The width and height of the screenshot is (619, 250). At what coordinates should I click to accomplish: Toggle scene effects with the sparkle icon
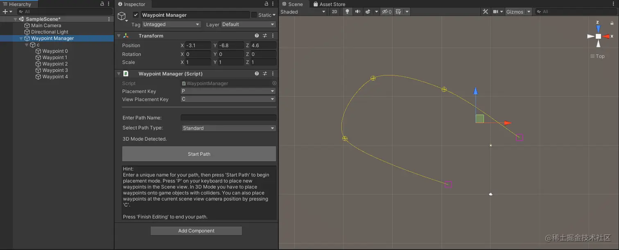(x=367, y=11)
